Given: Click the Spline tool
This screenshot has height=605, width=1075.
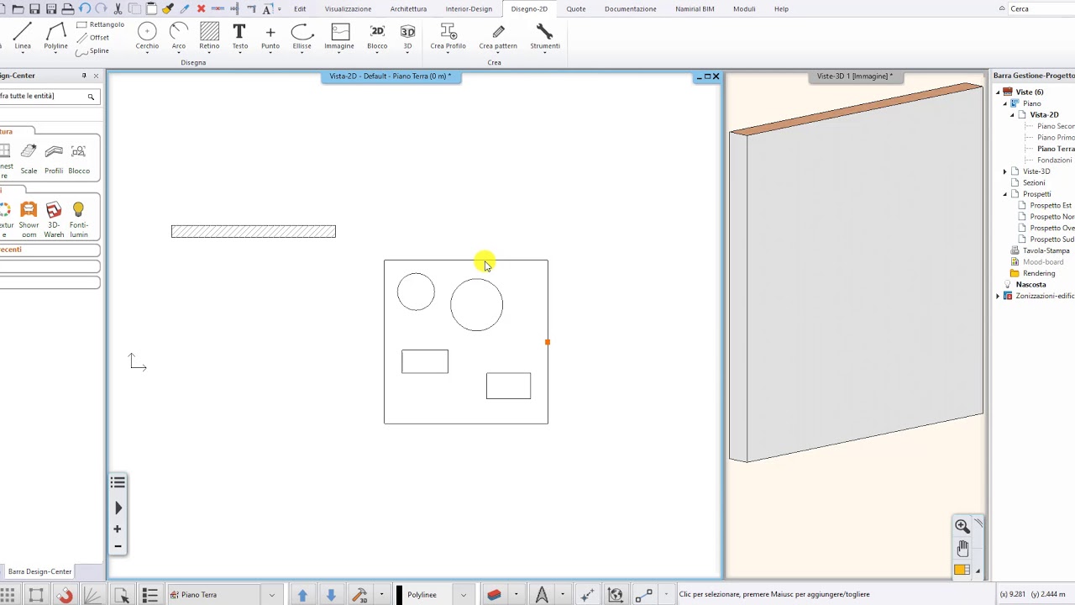Looking at the screenshot, I should click(92, 51).
